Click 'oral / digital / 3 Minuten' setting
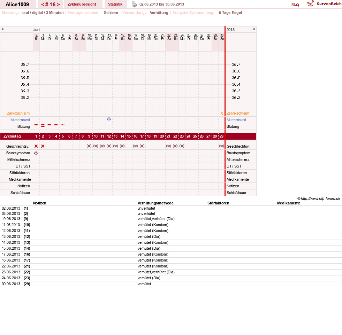 tap(43, 13)
